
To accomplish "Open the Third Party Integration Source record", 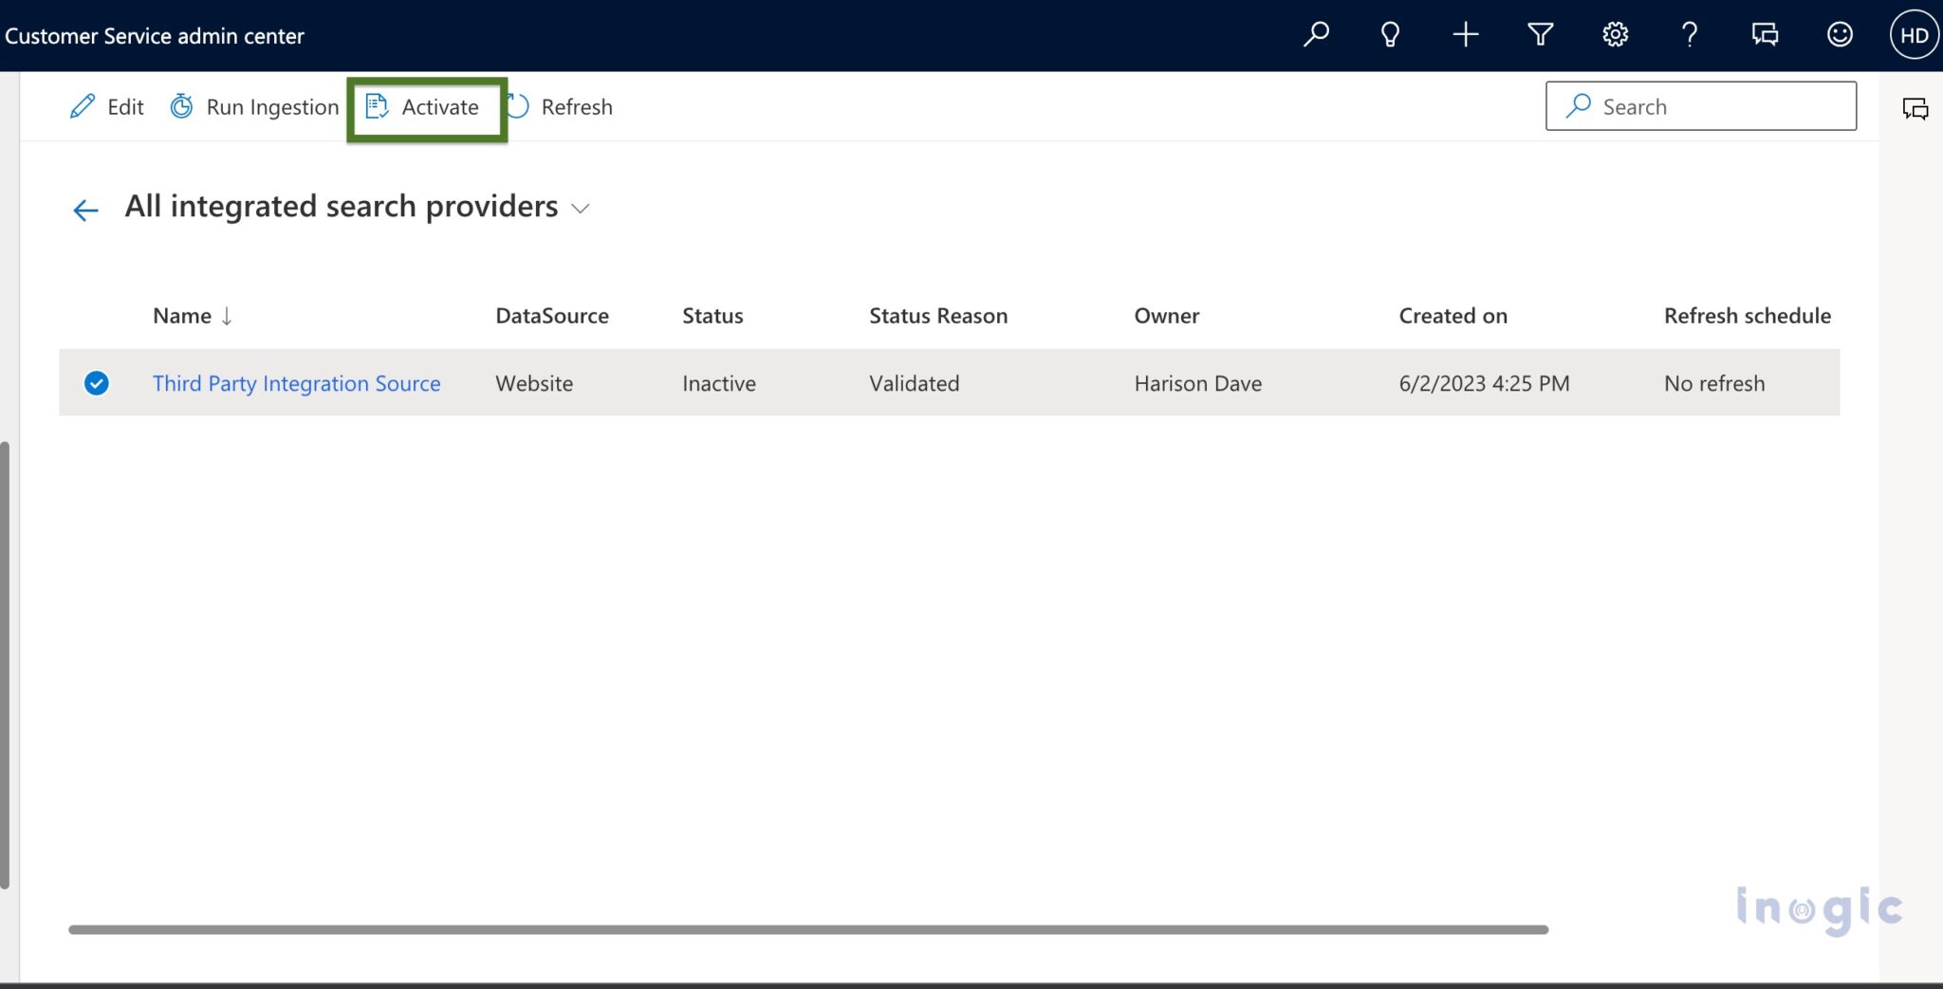I will tap(296, 383).
